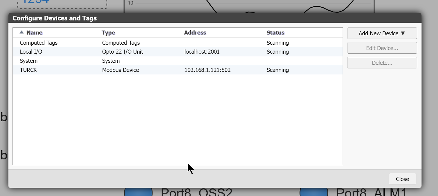Sort by the Type column header
This screenshot has width=438, height=196.
[x=108, y=33]
